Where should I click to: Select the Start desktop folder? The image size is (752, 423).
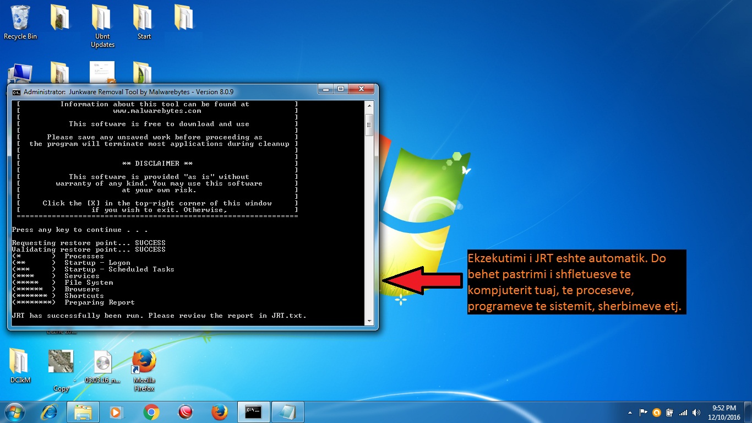tap(144, 22)
